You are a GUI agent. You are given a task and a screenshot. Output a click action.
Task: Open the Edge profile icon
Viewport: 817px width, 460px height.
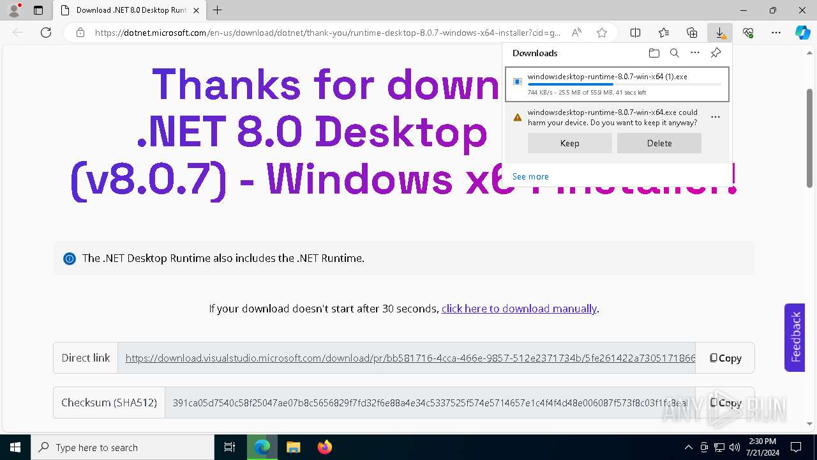(14, 10)
